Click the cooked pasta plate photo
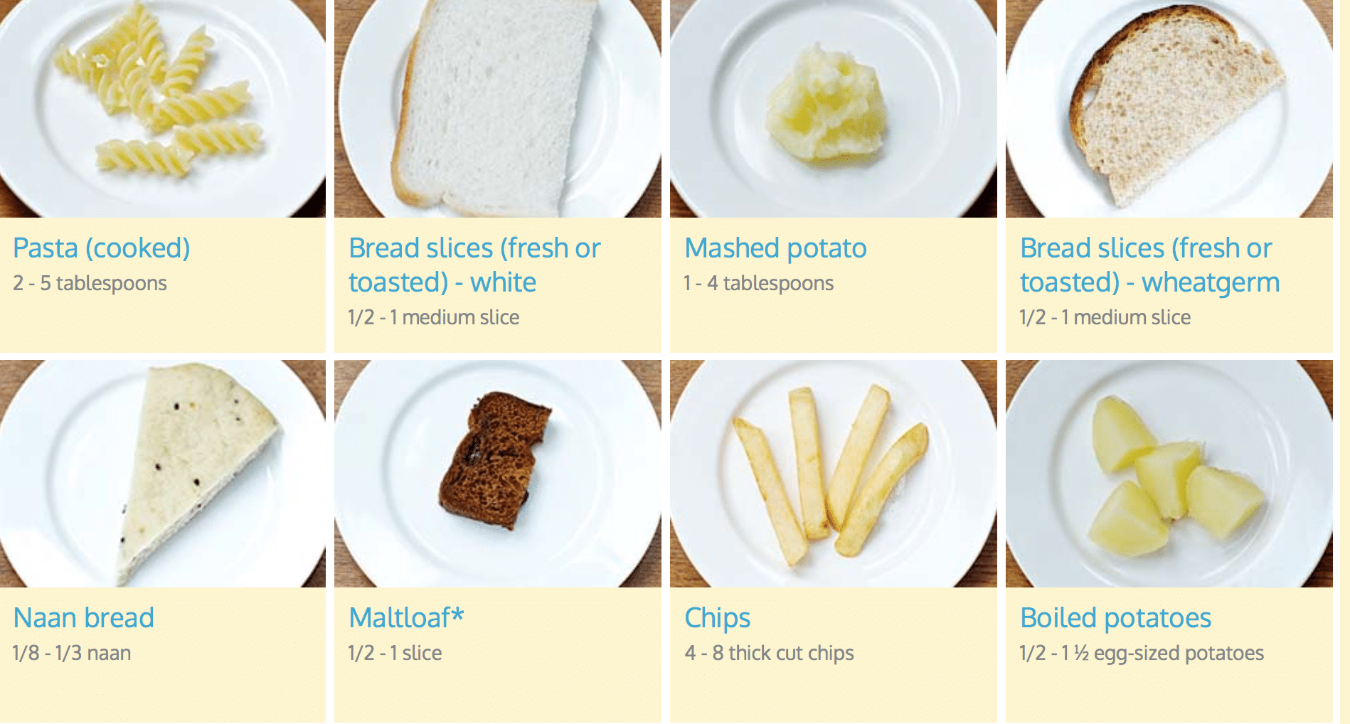This screenshot has width=1350, height=724. (x=163, y=109)
